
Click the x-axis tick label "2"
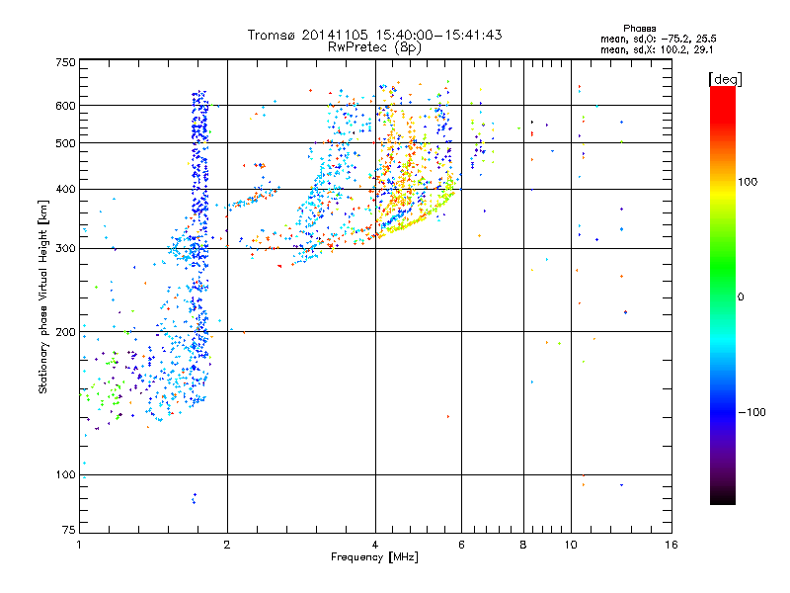coord(227,545)
